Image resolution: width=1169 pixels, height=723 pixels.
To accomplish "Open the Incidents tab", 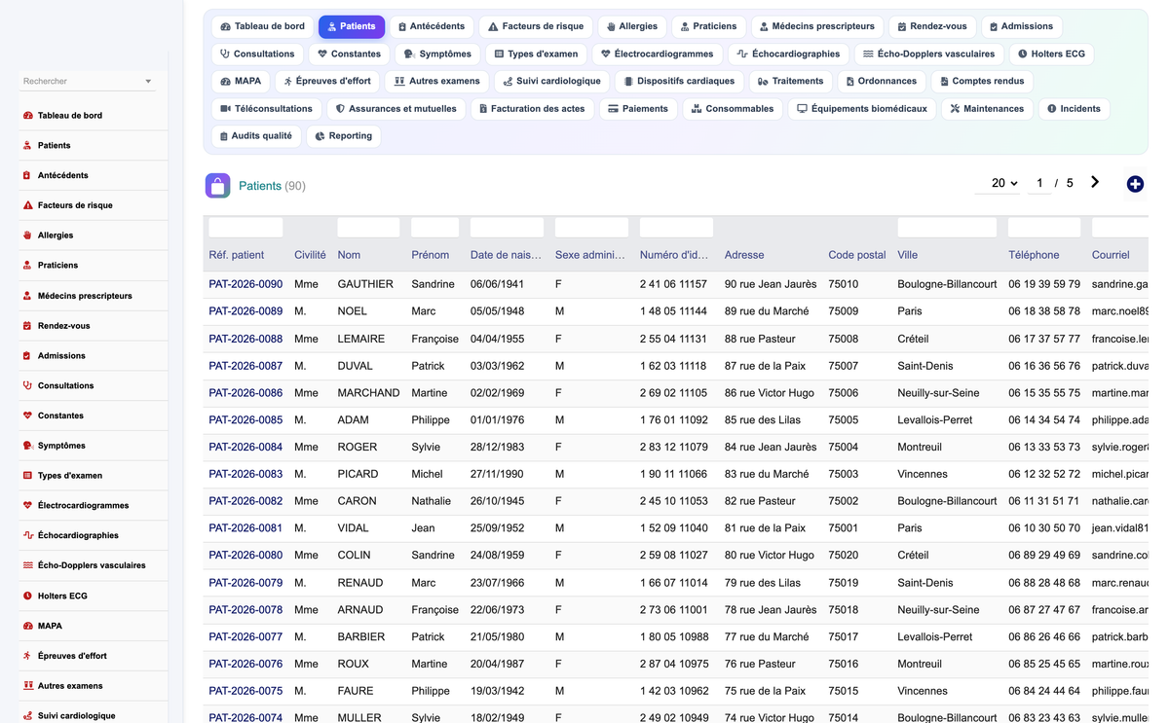I will (1074, 109).
